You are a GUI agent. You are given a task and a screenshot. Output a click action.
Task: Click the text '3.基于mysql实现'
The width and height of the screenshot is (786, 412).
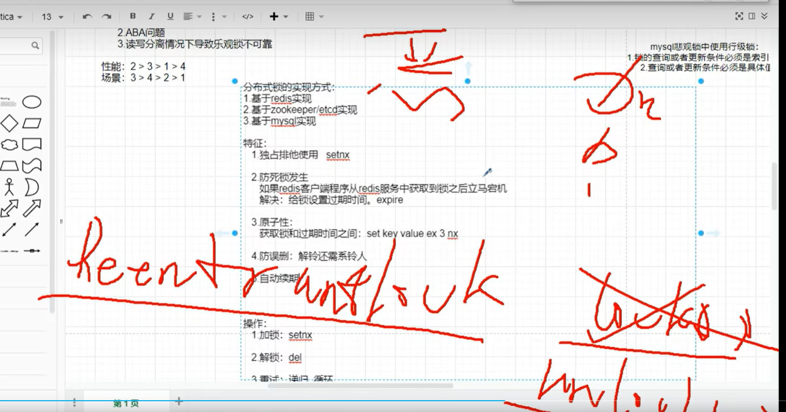280,121
